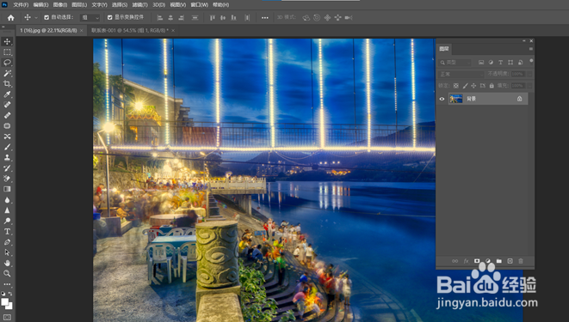Open the 窗口(W) menu
This screenshot has height=322, width=569.
pos(199,4)
